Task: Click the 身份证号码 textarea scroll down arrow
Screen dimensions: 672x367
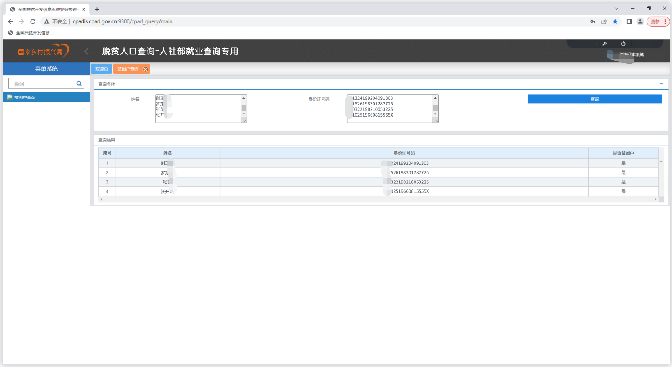Action: (x=435, y=114)
